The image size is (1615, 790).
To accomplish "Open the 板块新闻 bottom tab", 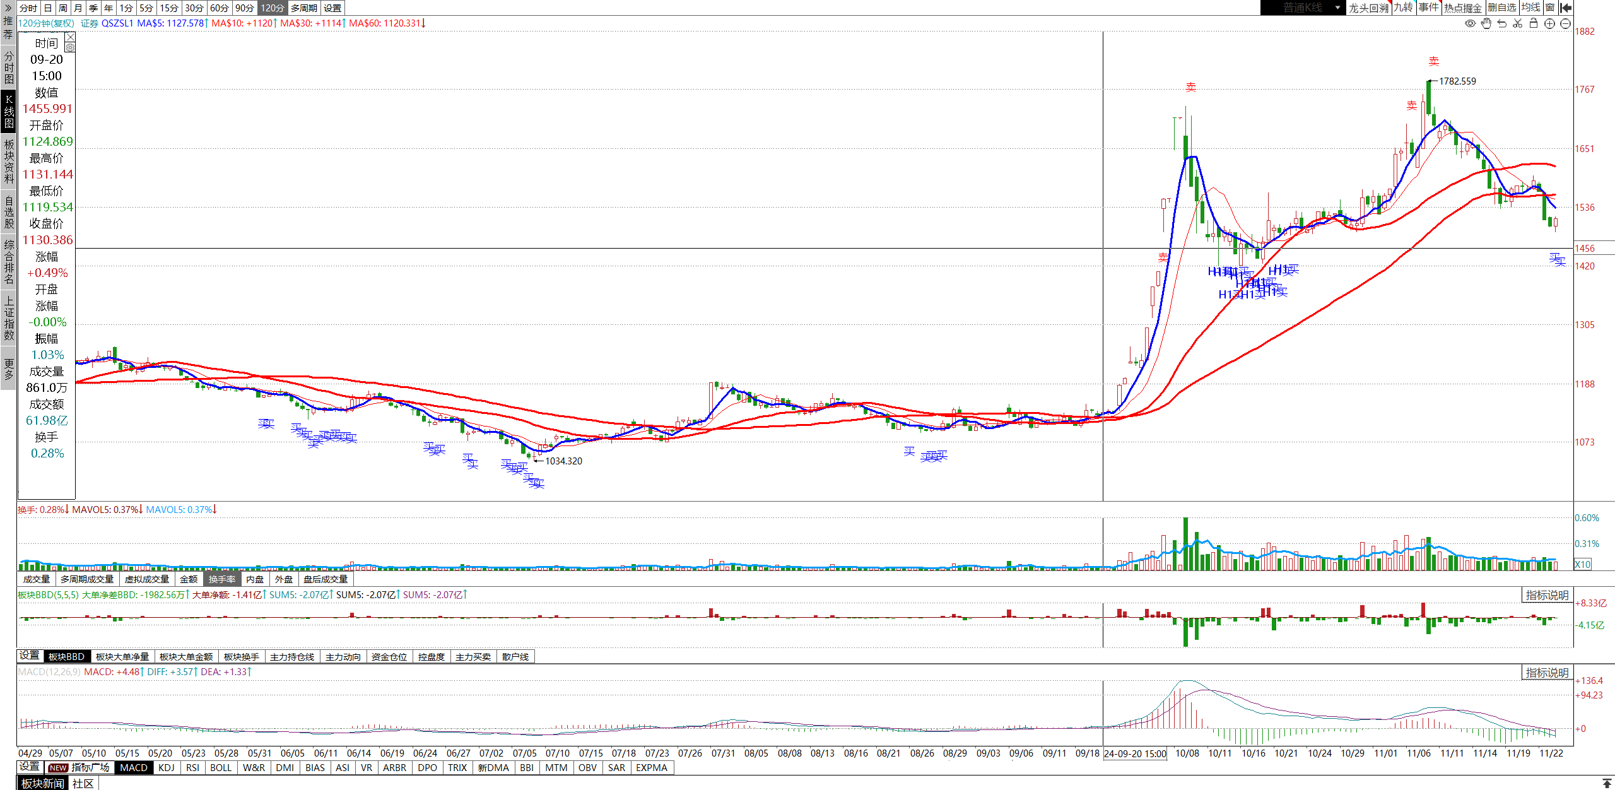I will [x=42, y=783].
